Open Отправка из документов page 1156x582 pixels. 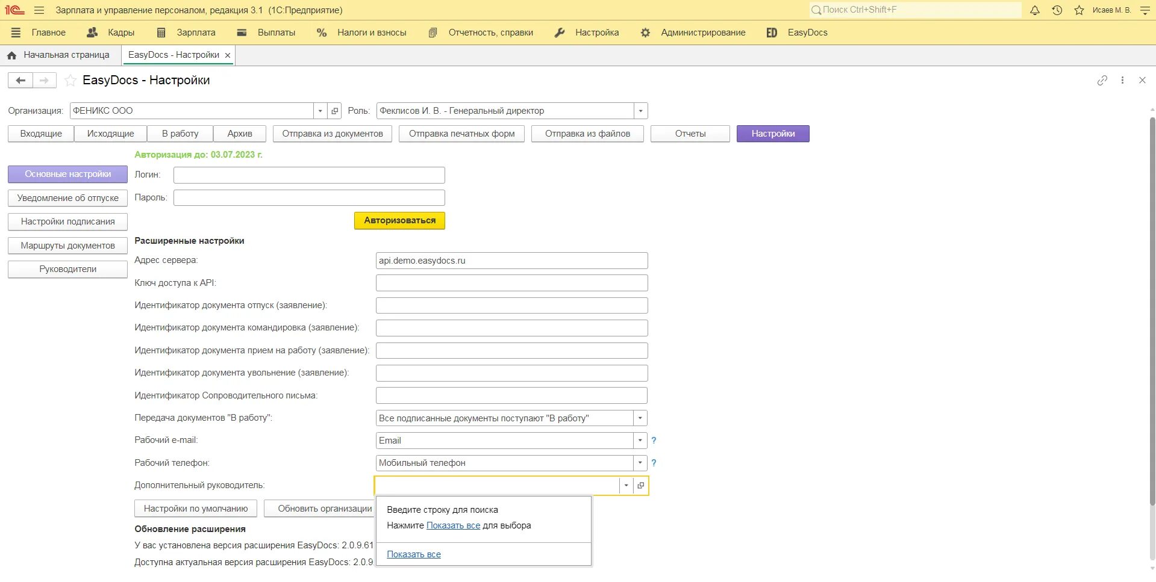coord(333,134)
